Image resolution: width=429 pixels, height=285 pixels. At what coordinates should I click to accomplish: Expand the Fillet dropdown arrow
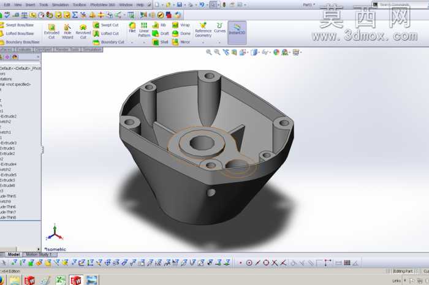132,42
